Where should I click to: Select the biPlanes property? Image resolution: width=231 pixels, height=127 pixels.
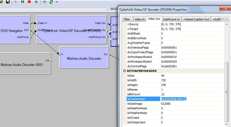(x=175, y=90)
